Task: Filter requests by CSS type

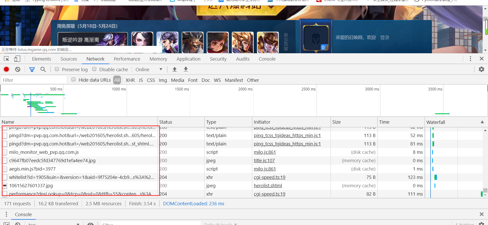Action: [x=151, y=80]
